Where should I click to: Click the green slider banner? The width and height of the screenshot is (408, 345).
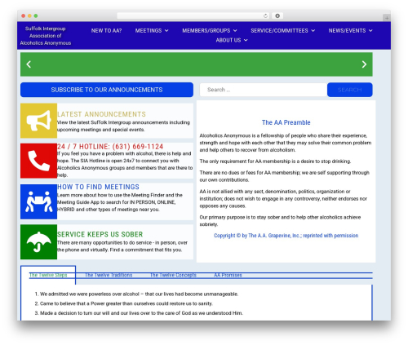(x=197, y=64)
